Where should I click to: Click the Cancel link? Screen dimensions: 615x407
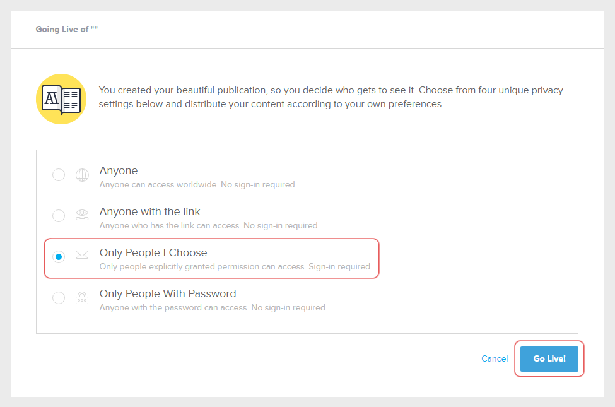click(495, 358)
